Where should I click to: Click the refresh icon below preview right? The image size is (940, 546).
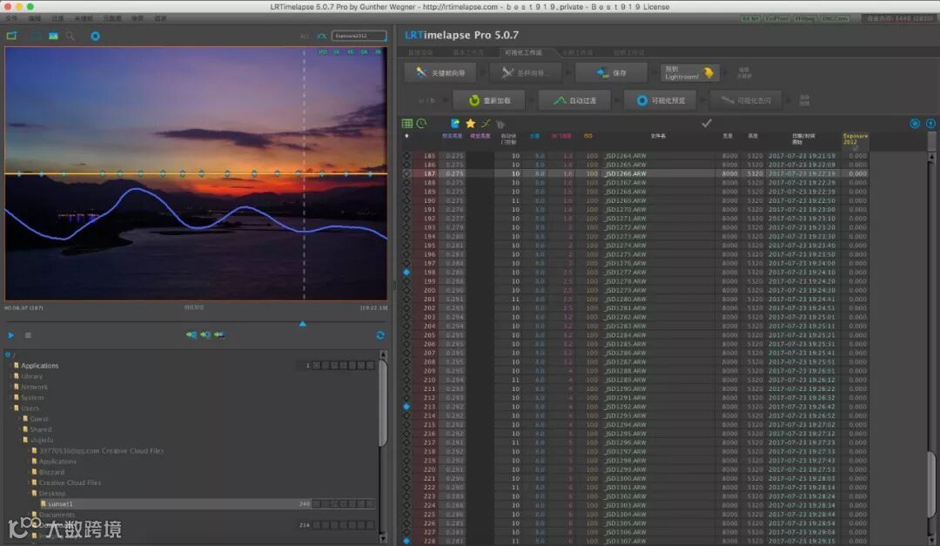coord(380,335)
